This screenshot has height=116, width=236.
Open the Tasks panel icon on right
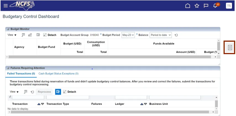pyautogui.click(x=229, y=48)
